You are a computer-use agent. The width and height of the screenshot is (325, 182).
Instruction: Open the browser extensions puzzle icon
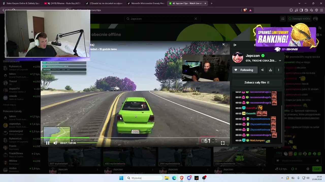291,10
